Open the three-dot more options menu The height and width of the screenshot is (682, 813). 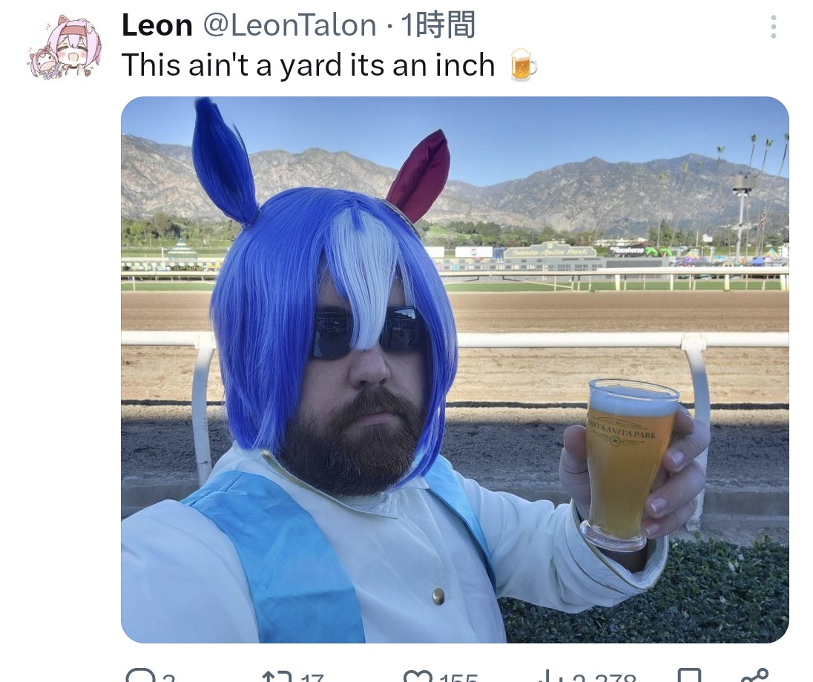[773, 27]
